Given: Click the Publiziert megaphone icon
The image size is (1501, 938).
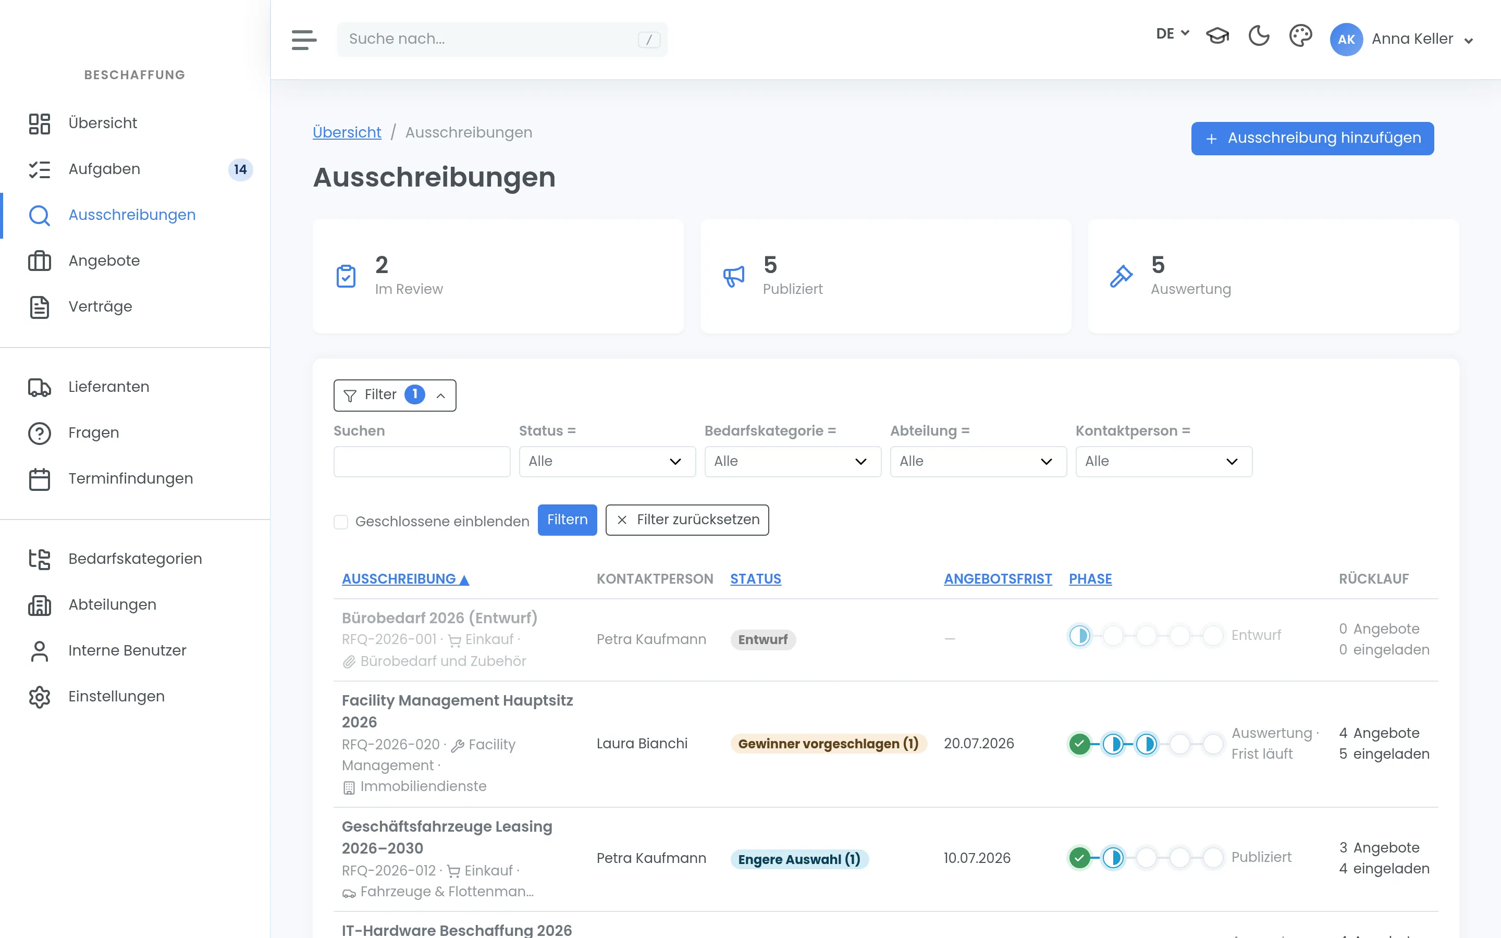Looking at the screenshot, I should tap(734, 276).
